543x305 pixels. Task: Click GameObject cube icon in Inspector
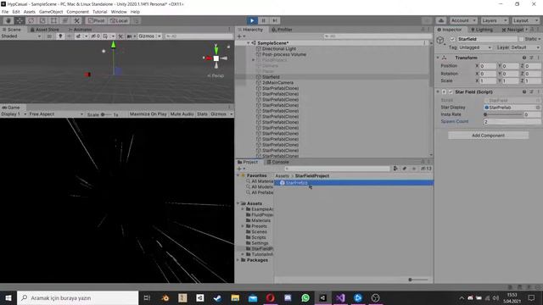440,40
